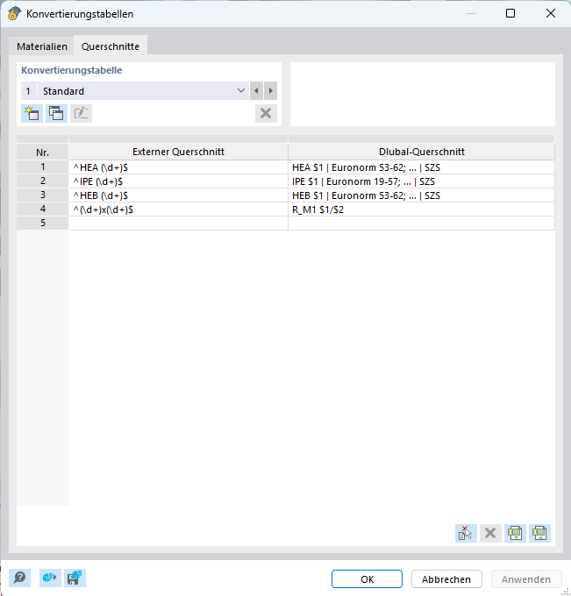The image size is (571, 596).
Task: Close the Konvertierungstabellen dialog
Action: point(551,14)
